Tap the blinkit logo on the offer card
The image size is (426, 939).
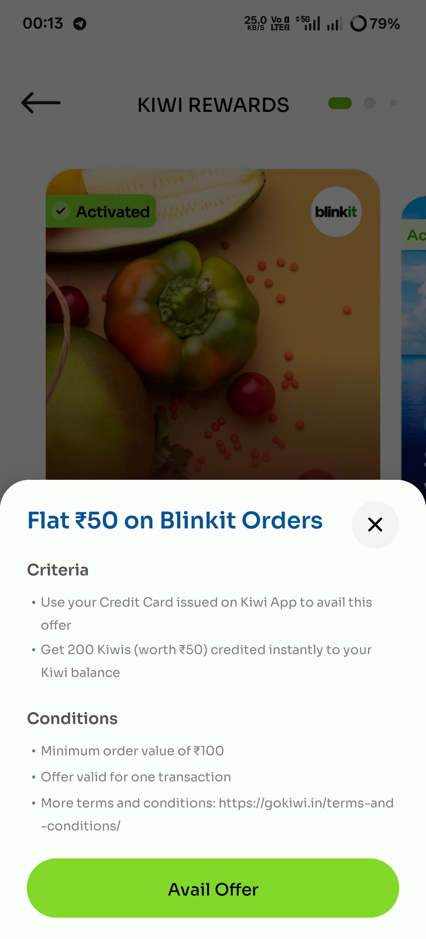click(x=336, y=212)
